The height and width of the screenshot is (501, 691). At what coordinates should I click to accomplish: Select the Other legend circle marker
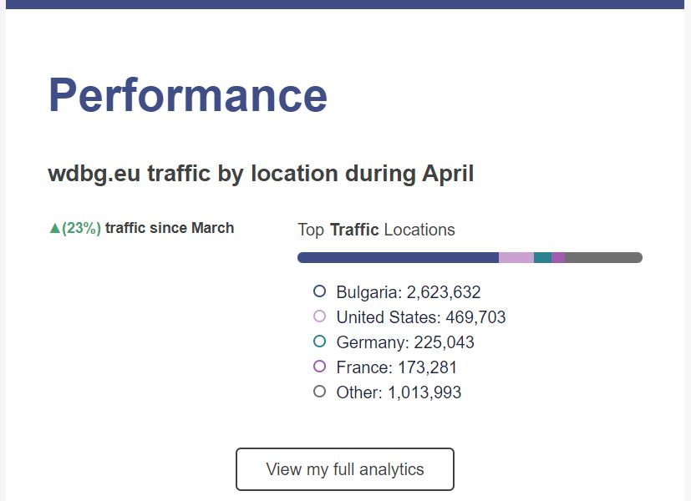319,392
